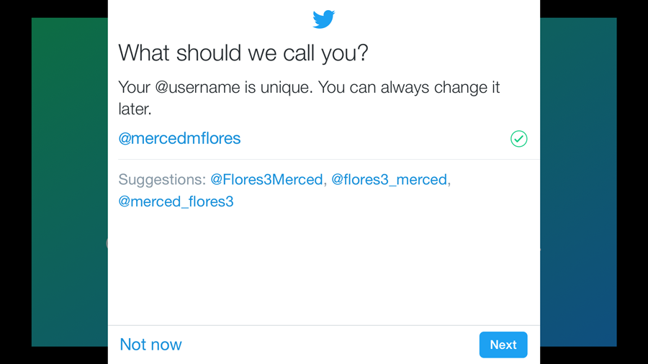Click the green username-available checkmark icon
This screenshot has width=648, height=364.
coord(518,139)
